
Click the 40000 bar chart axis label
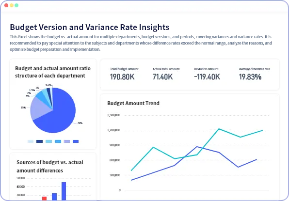(x=21, y=186)
